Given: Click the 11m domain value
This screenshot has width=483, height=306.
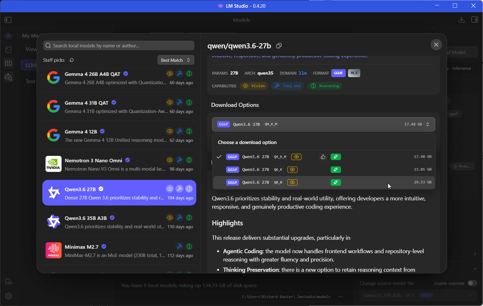Looking at the screenshot, I should pos(303,73).
